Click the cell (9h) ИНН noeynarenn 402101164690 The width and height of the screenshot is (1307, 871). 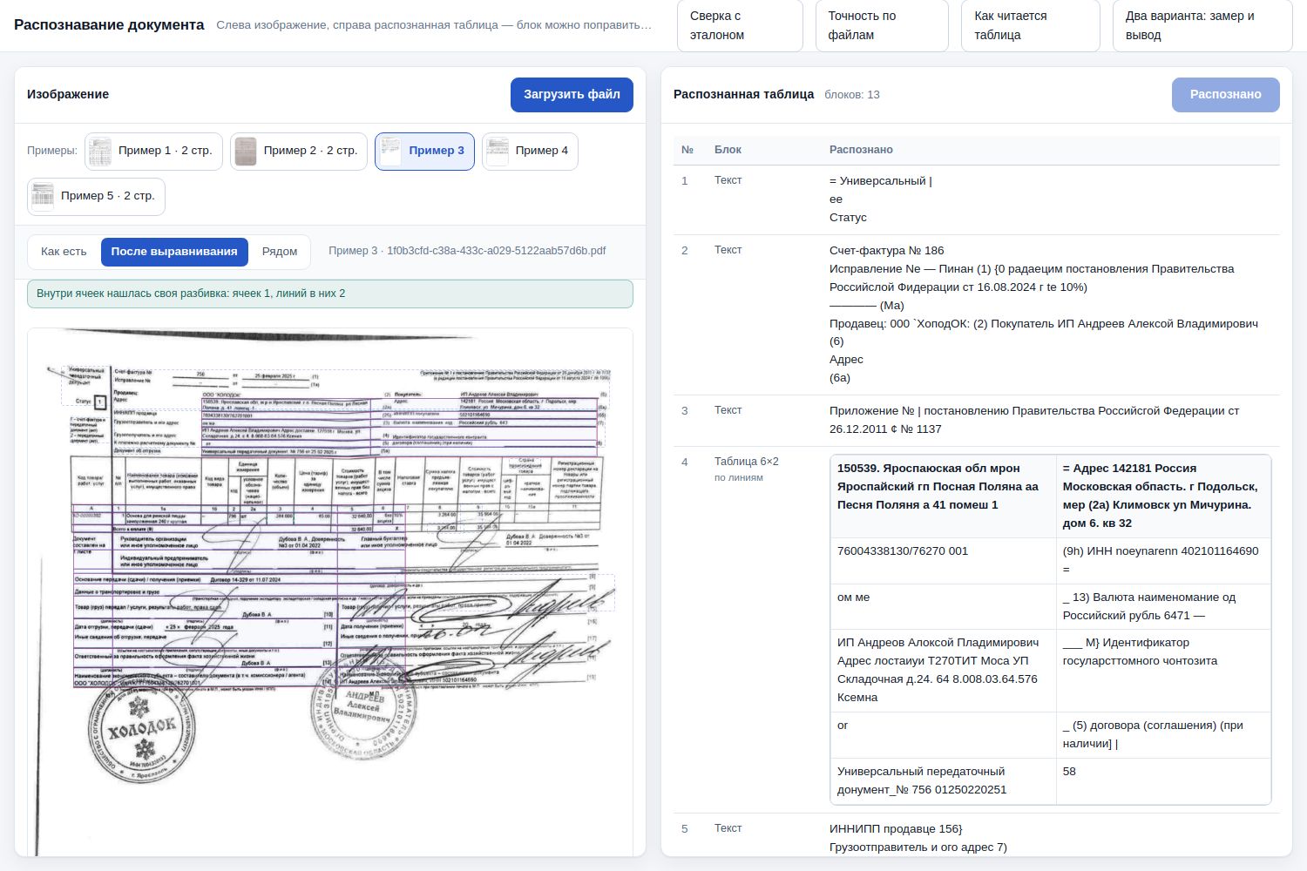(1163, 560)
